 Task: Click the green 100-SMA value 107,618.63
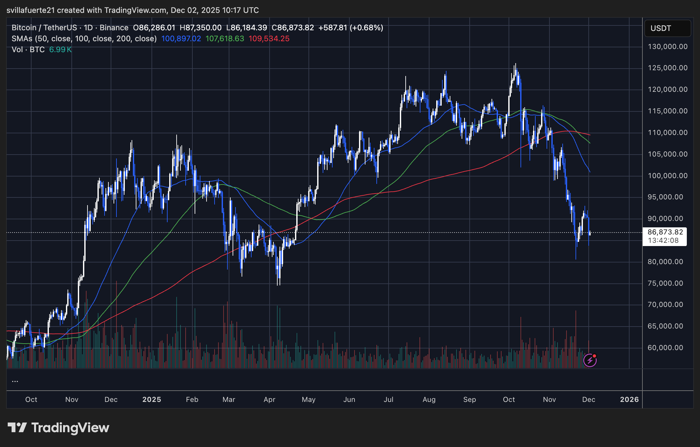pyautogui.click(x=225, y=39)
